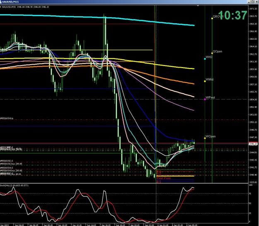This screenshot has width=259, height=226.
Task: Click the 75 level on stochastic scale
Action: pos(250,194)
